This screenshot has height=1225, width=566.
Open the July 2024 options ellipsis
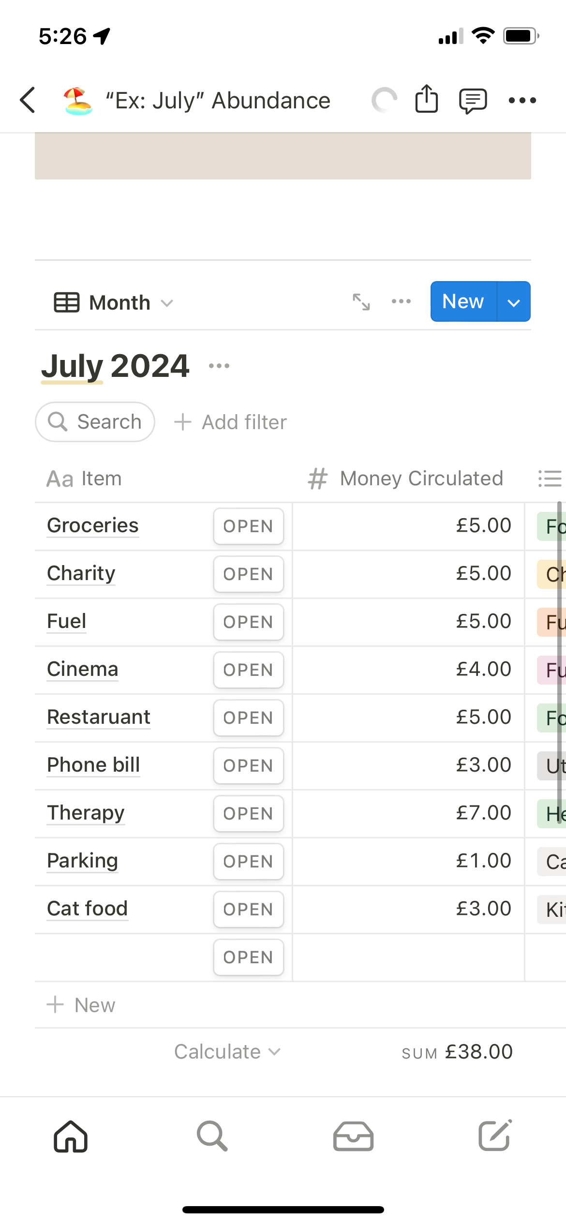point(219,366)
